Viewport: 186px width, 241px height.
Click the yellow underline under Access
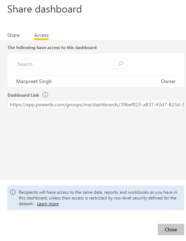[x=41, y=39]
